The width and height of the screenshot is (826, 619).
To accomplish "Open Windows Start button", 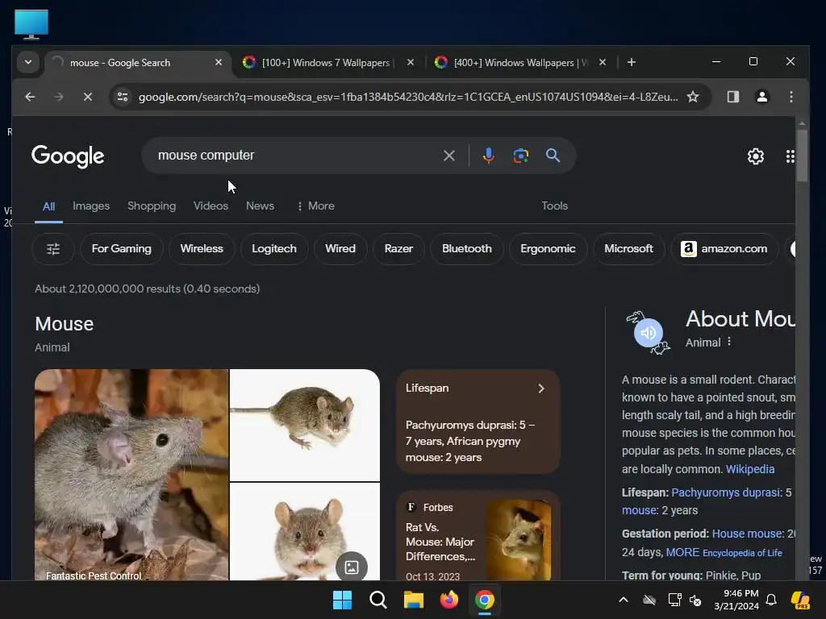I will 342,600.
